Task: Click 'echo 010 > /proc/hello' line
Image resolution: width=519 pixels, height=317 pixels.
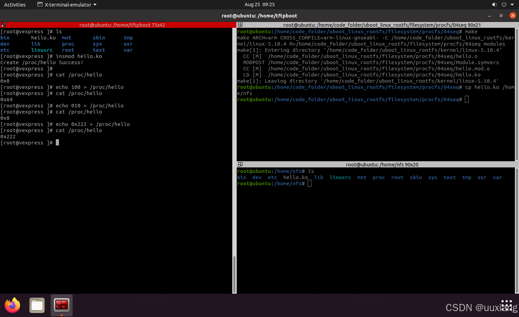Action: click(62, 106)
